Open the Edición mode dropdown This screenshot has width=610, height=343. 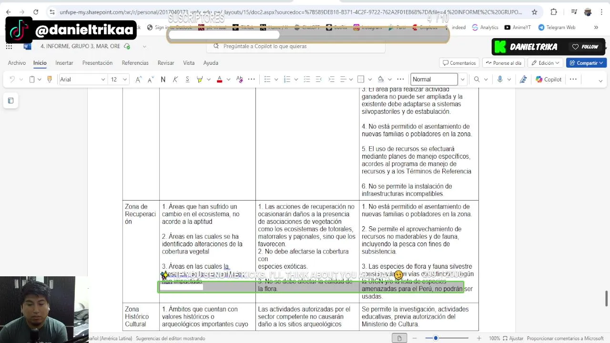[546, 63]
